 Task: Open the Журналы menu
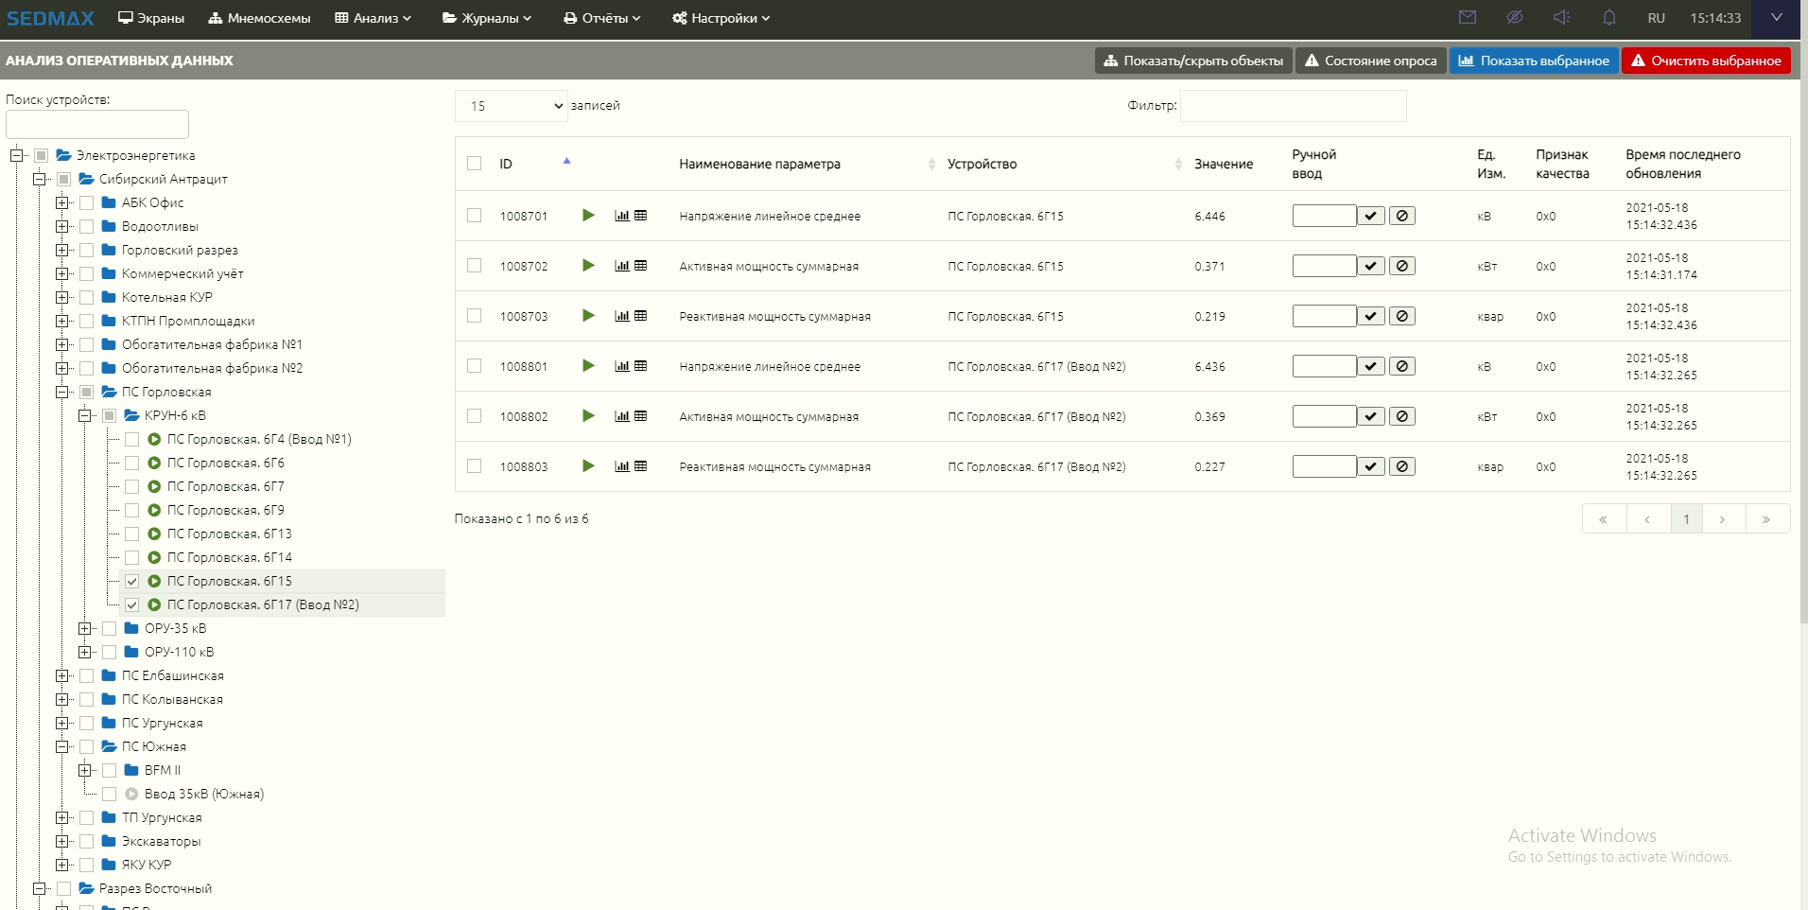point(487,18)
